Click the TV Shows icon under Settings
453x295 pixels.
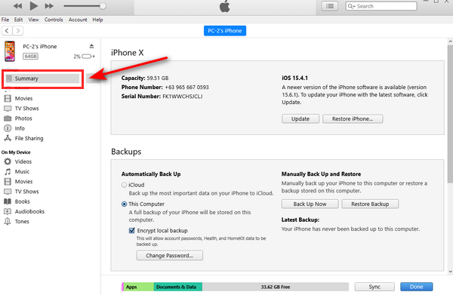tap(8, 109)
